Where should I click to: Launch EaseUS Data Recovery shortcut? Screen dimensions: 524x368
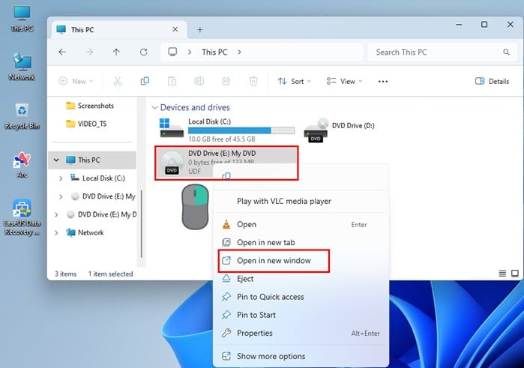coord(22,217)
